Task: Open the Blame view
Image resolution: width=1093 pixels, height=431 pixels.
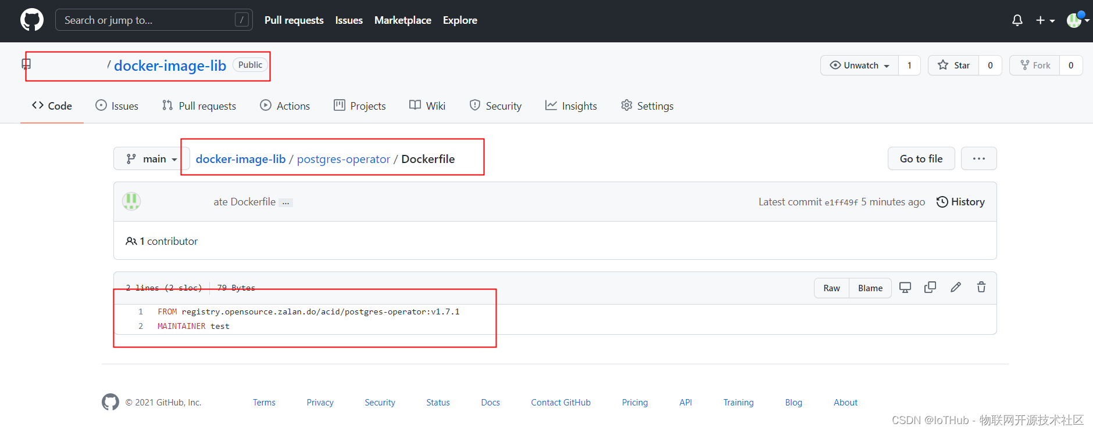Action: coord(870,288)
